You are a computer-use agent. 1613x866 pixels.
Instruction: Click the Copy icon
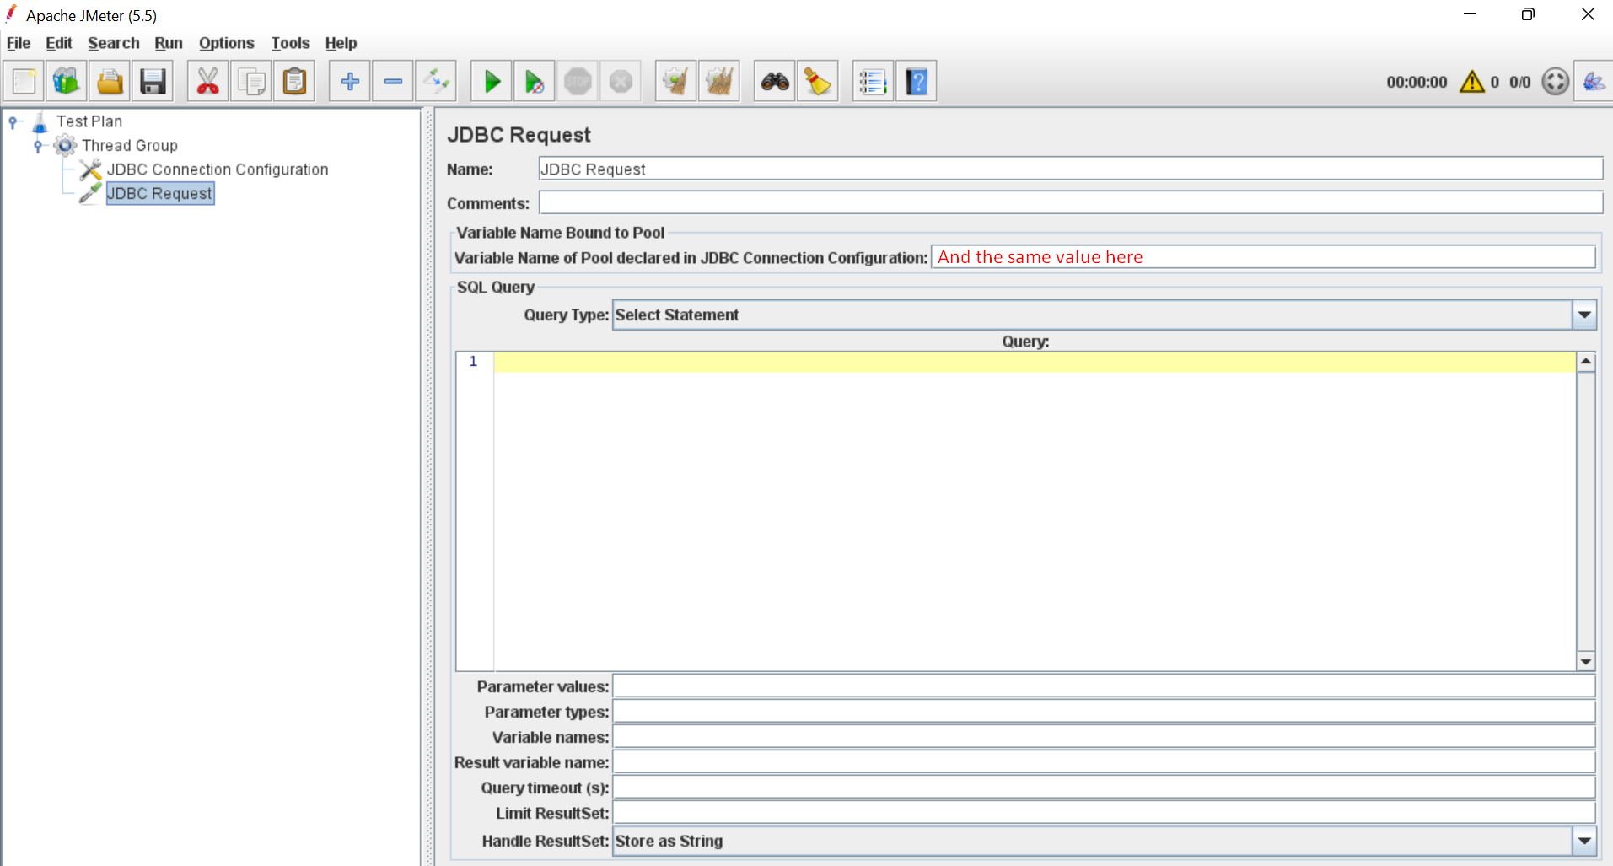coord(251,82)
